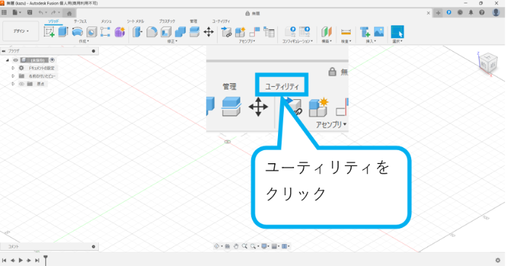Screen dimensions: 508x266
Task: Collapse the Browser panel with double arrows
Action: [4, 51]
